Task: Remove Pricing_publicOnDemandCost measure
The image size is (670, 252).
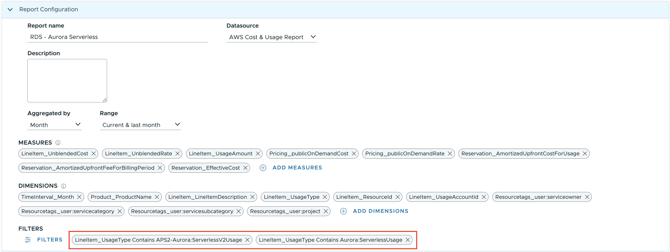Action: pyautogui.click(x=354, y=154)
